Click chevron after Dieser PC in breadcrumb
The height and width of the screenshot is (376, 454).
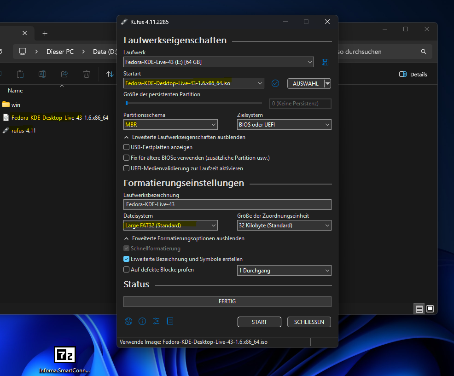click(83, 52)
